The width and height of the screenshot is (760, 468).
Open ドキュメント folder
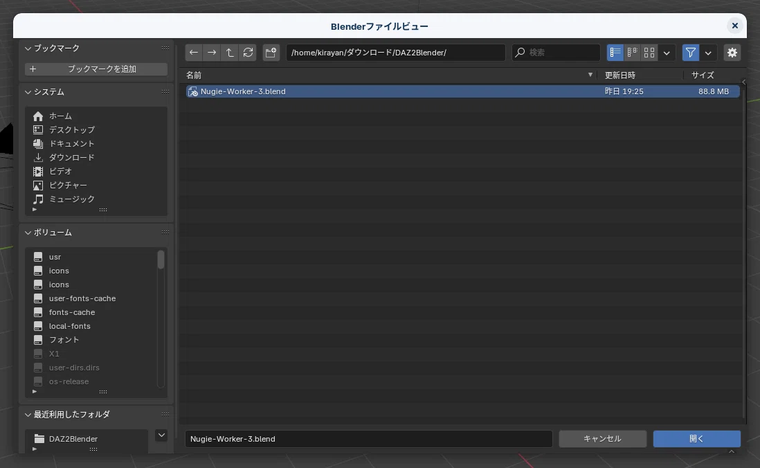click(96, 143)
